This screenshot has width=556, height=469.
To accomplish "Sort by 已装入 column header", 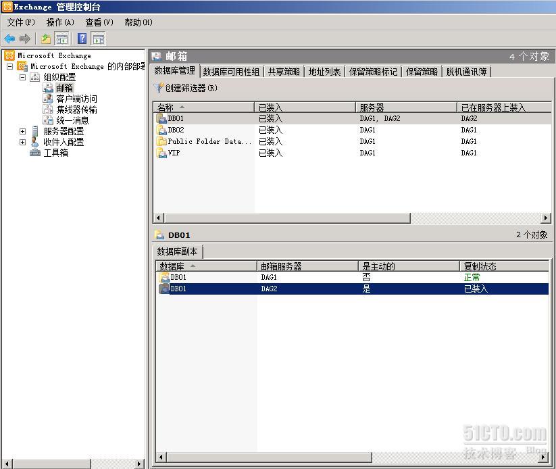I will pos(305,107).
